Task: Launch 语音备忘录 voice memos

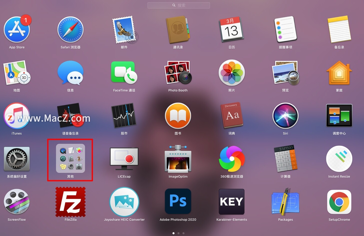Action: [x=70, y=116]
